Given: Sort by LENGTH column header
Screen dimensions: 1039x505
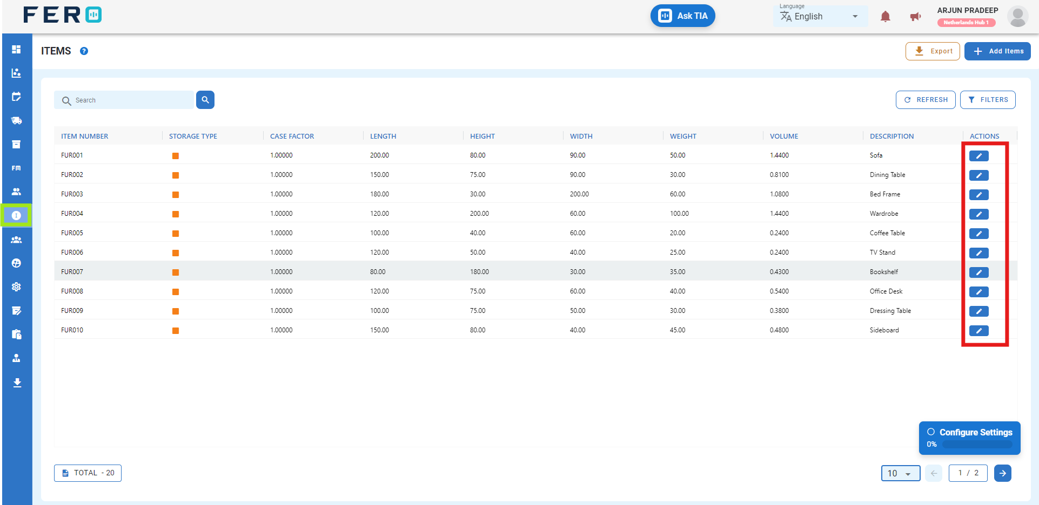Looking at the screenshot, I should tap(383, 137).
